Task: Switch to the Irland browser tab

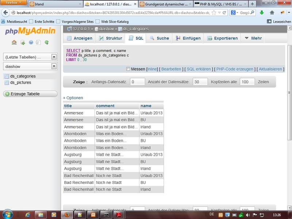Action: [55, 4]
